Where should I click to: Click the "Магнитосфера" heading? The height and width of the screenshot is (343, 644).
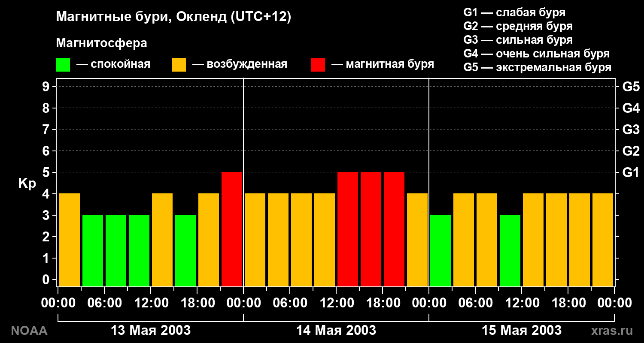coord(101,43)
